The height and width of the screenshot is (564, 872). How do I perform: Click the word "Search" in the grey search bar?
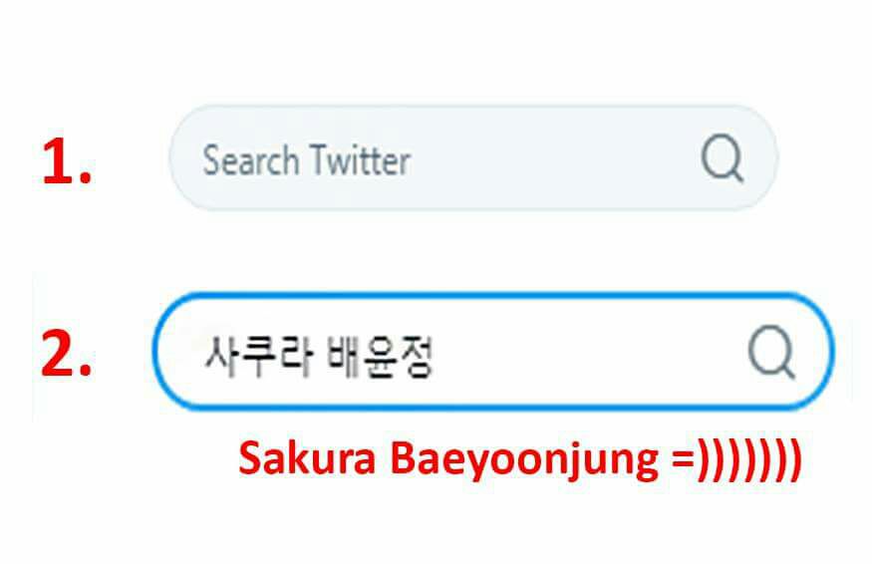coord(251,160)
